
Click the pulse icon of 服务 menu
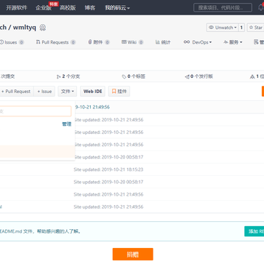tap(225, 42)
